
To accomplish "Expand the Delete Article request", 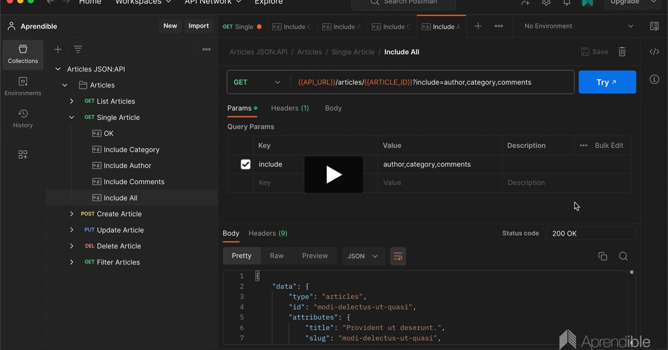I will point(71,246).
